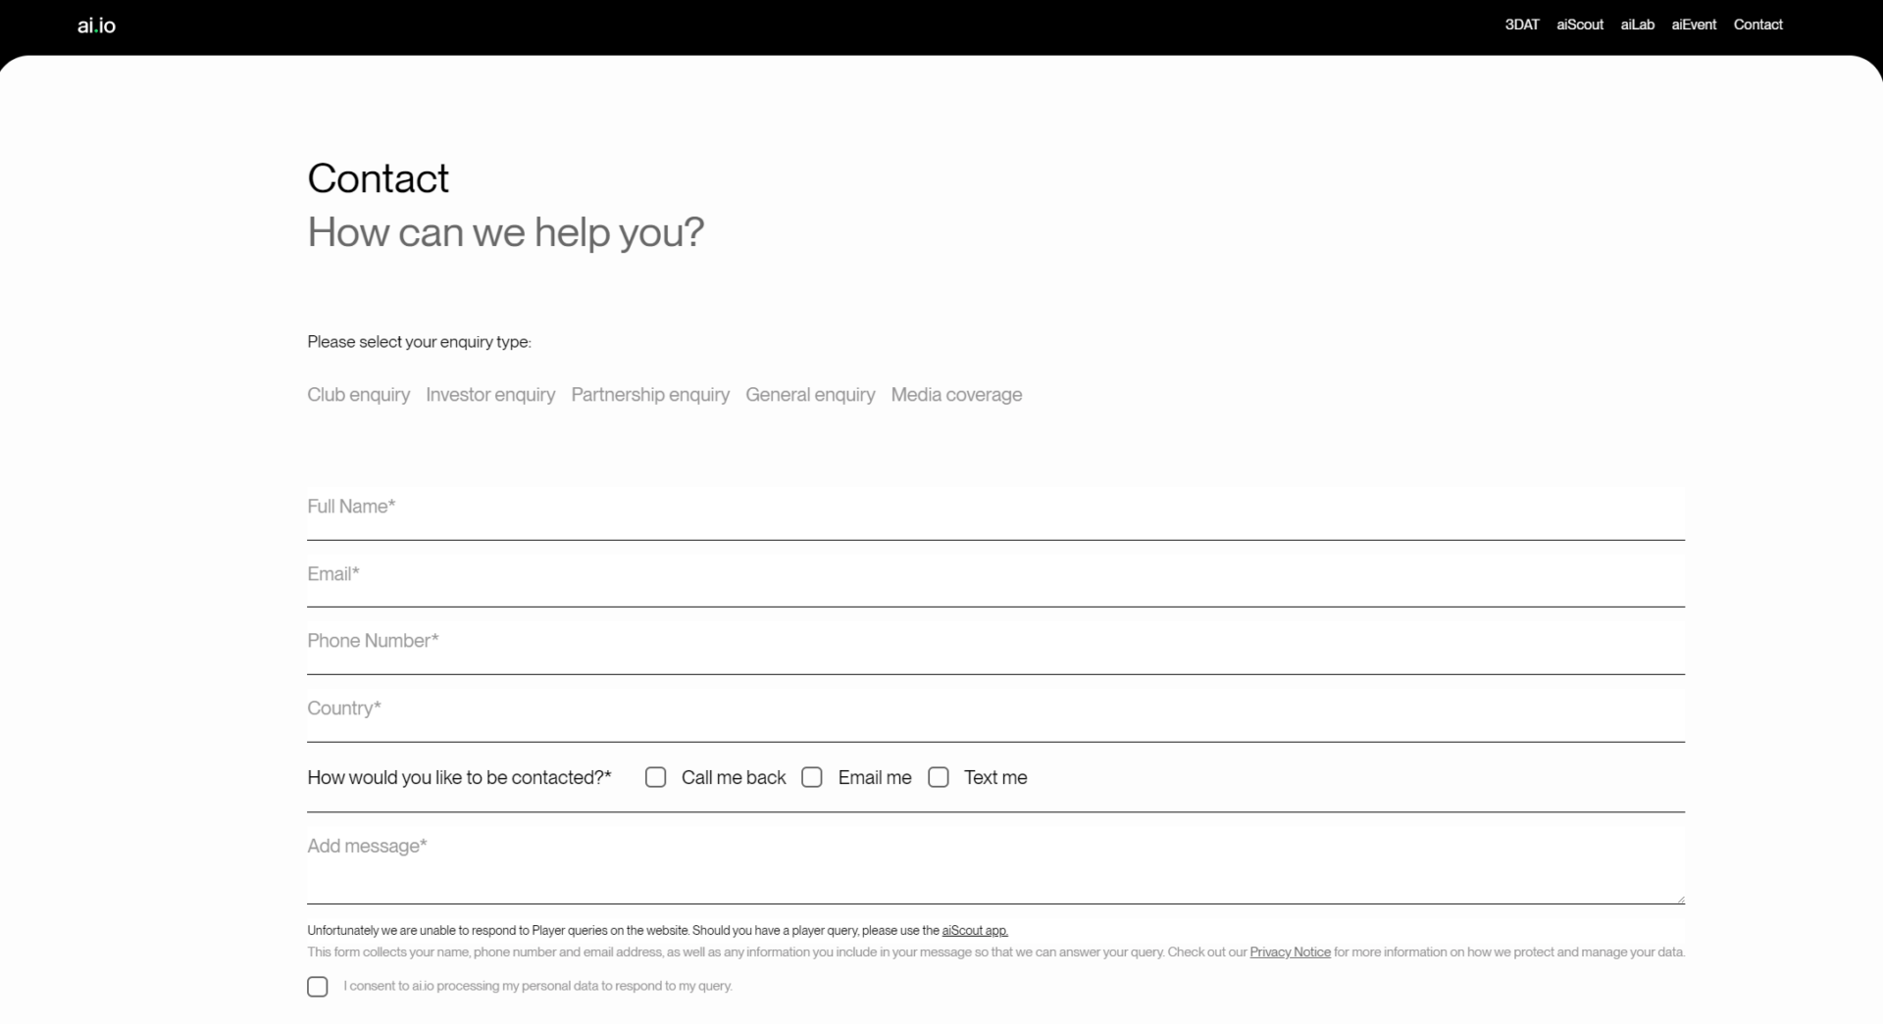This screenshot has height=1024, width=1883.
Task: Select Contact in the top navigation
Action: 1757,24
